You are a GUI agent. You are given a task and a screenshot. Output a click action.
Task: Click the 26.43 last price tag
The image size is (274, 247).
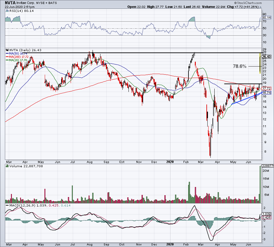pos(266,57)
